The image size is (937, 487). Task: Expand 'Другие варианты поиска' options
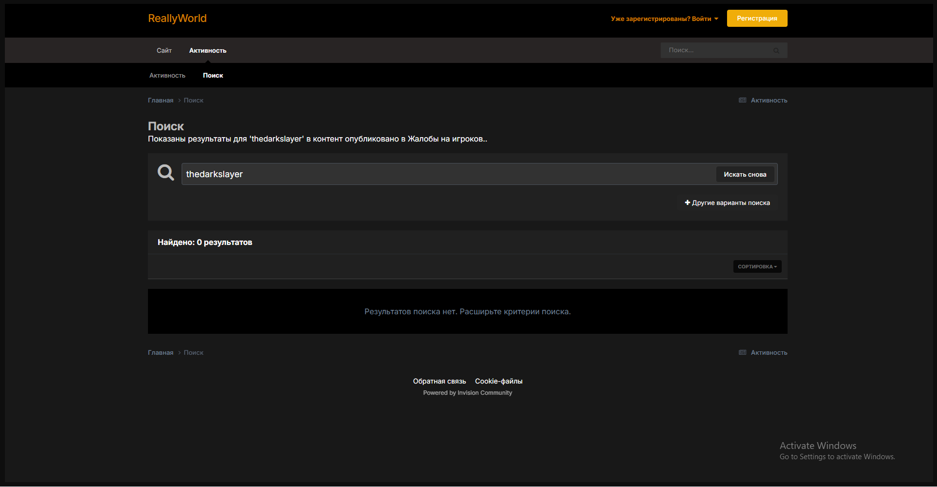(730, 203)
